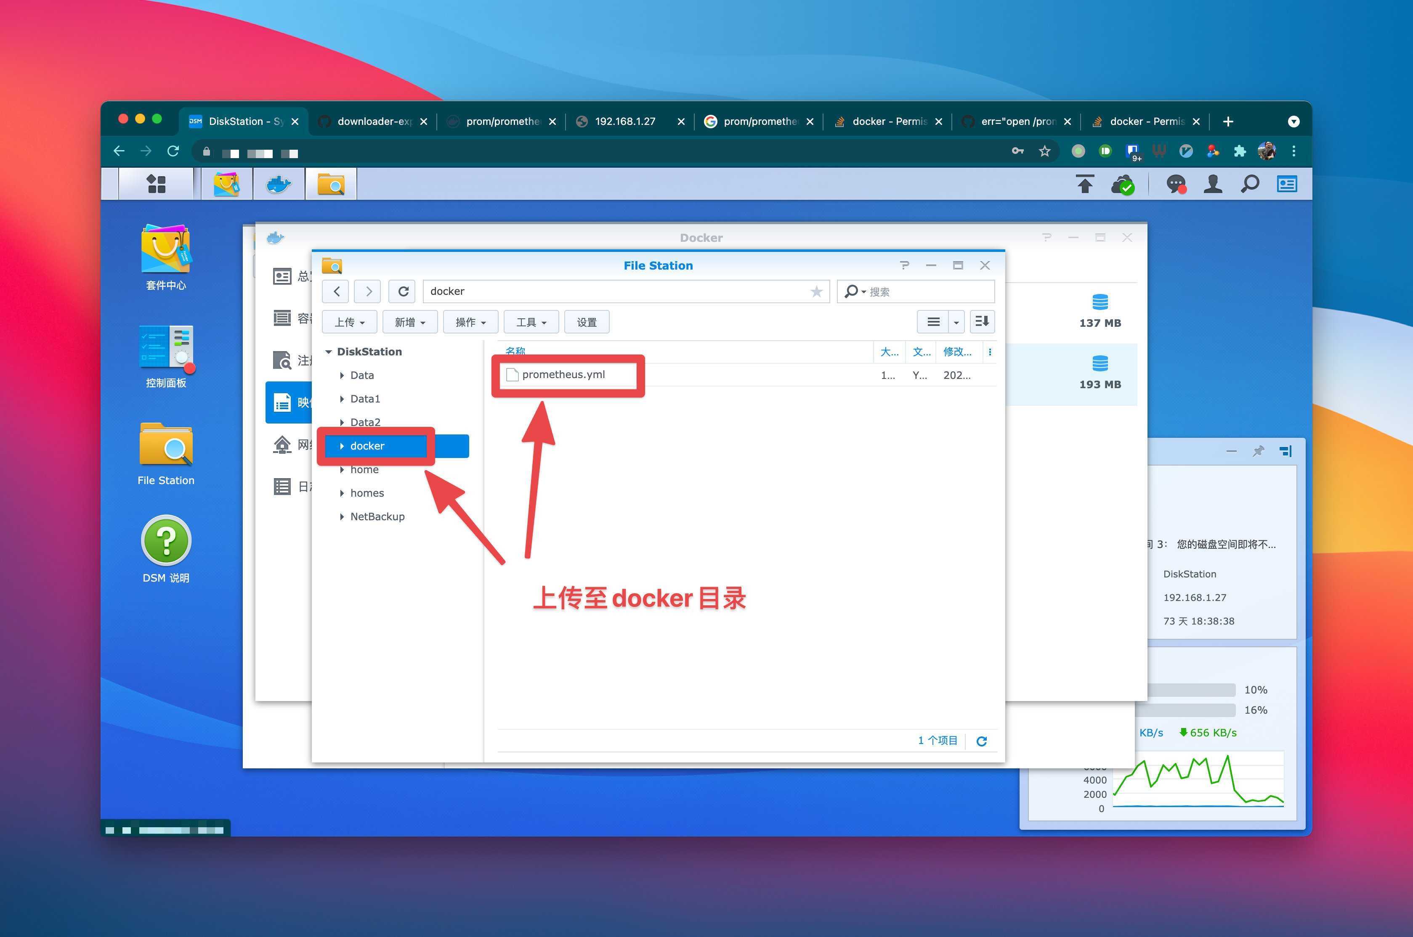1413x937 pixels.
Task: Open the 映像 section in Docker sidebar
Action: click(290, 402)
